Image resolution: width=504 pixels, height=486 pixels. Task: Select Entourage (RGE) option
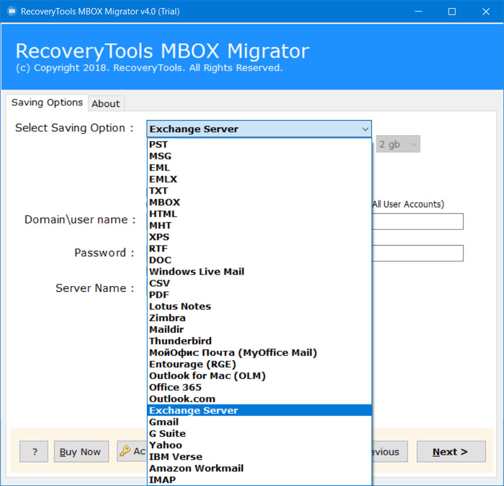point(259,365)
